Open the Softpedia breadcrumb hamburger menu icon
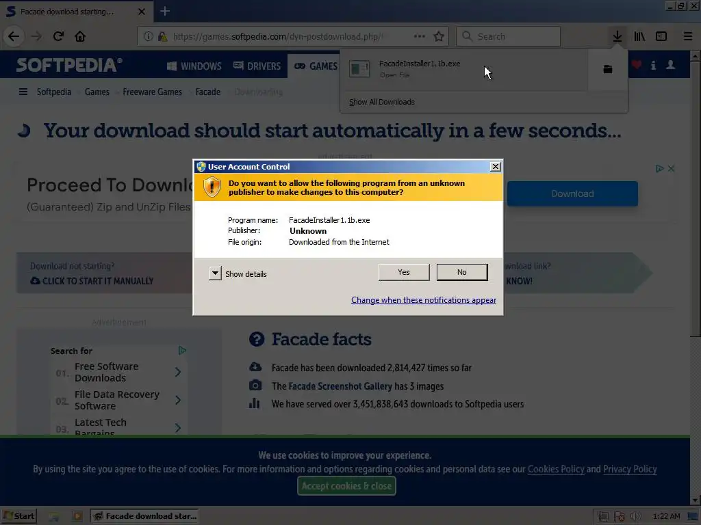This screenshot has width=701, height=525. click(x=23, y=92)
